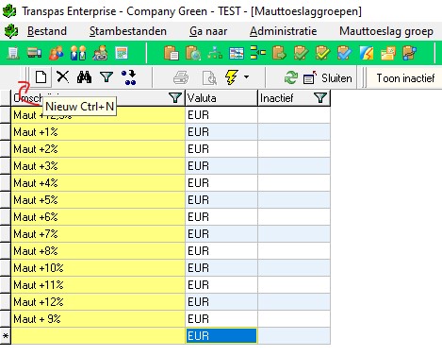
Task: Click the Sluiten button
Action: (328, 77)
